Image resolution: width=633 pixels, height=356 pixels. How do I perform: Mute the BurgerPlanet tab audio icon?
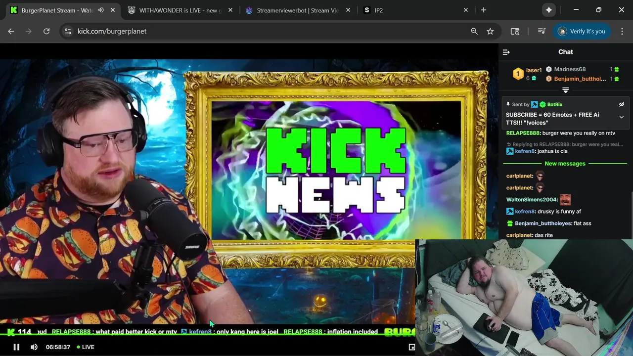(x=101, y=10)
